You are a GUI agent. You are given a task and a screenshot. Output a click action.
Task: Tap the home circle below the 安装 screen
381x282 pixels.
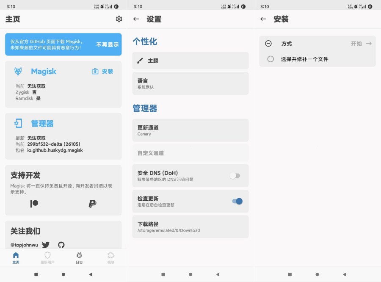tap(317, 274)
